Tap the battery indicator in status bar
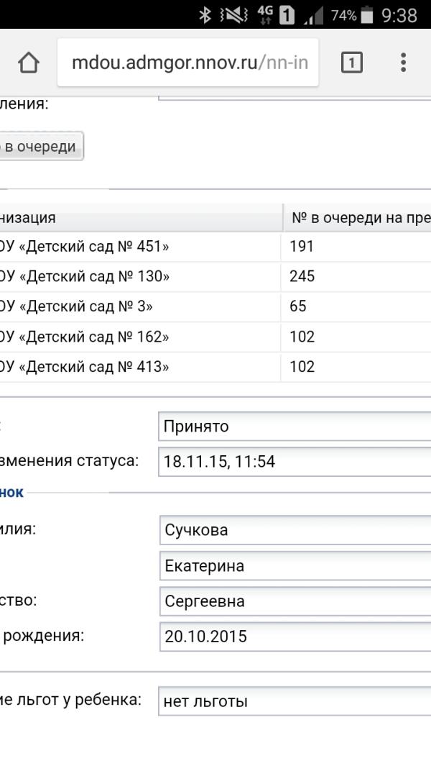This screenshot has height=766, width=431. [x=367, y=14]
